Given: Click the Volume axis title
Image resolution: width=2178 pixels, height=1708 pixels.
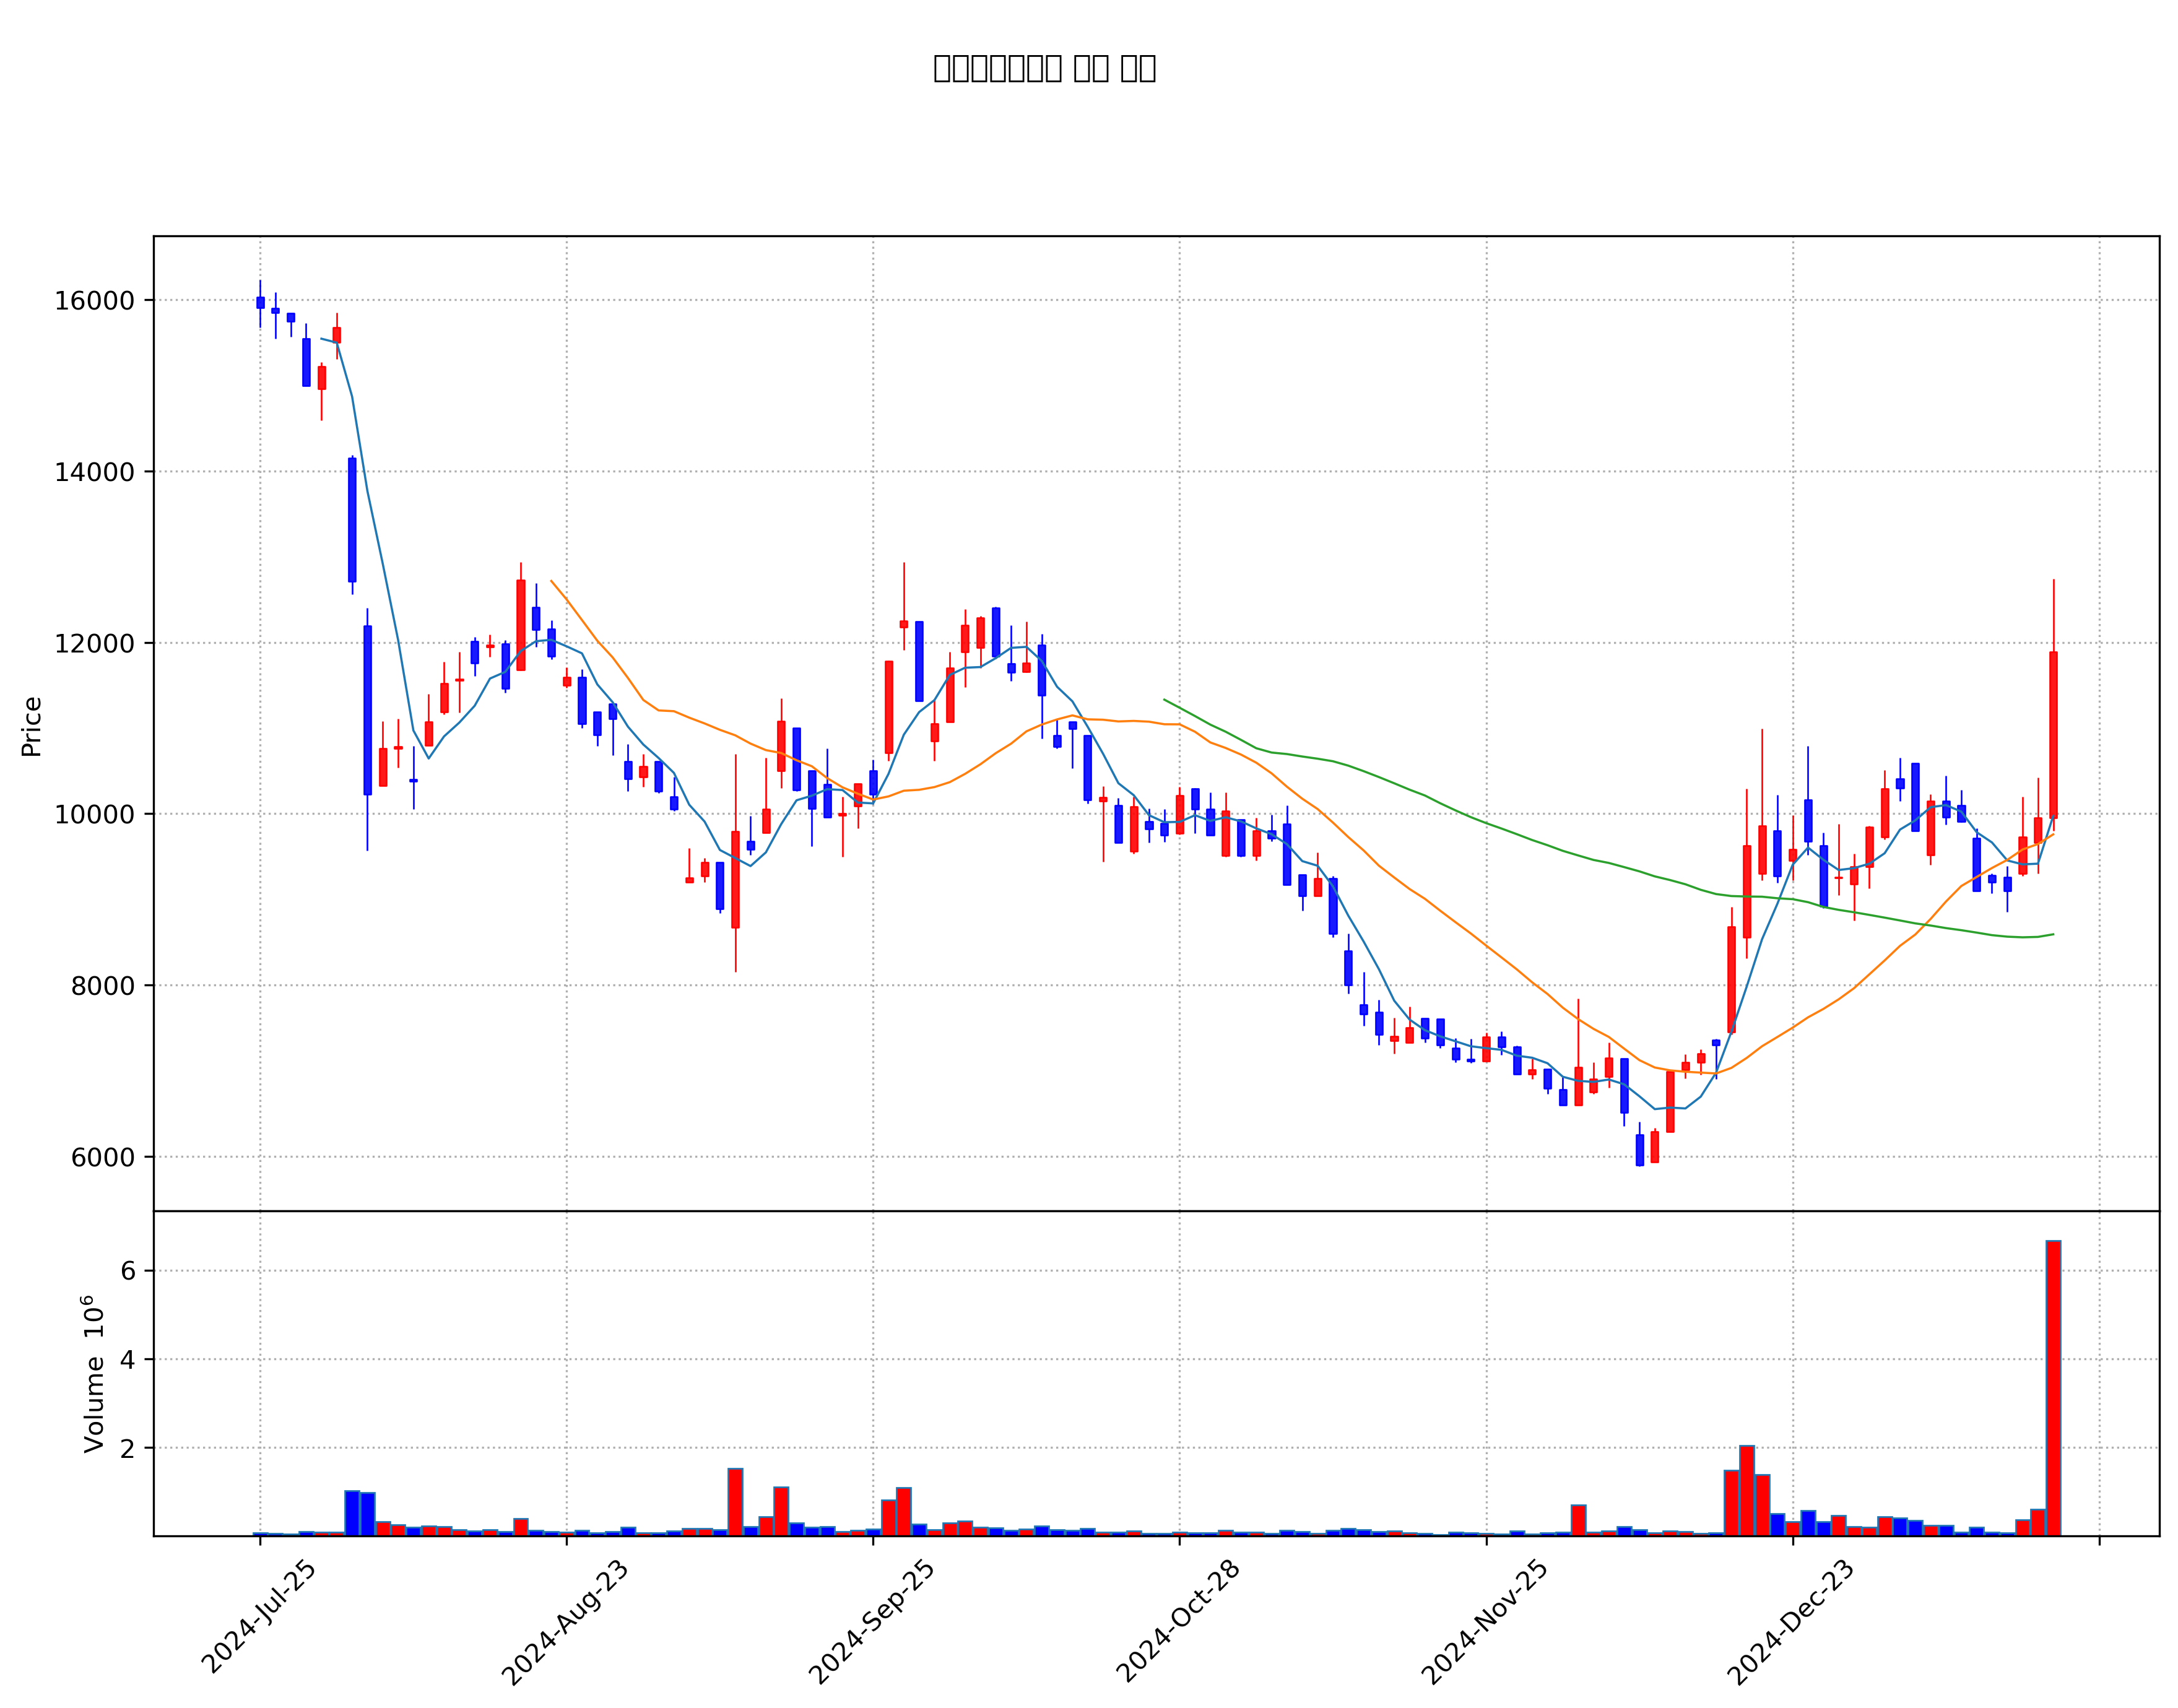Looking at the screenshot, I should [93, 1374].
